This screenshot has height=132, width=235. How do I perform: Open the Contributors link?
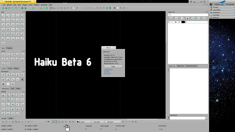click(108, 69)
